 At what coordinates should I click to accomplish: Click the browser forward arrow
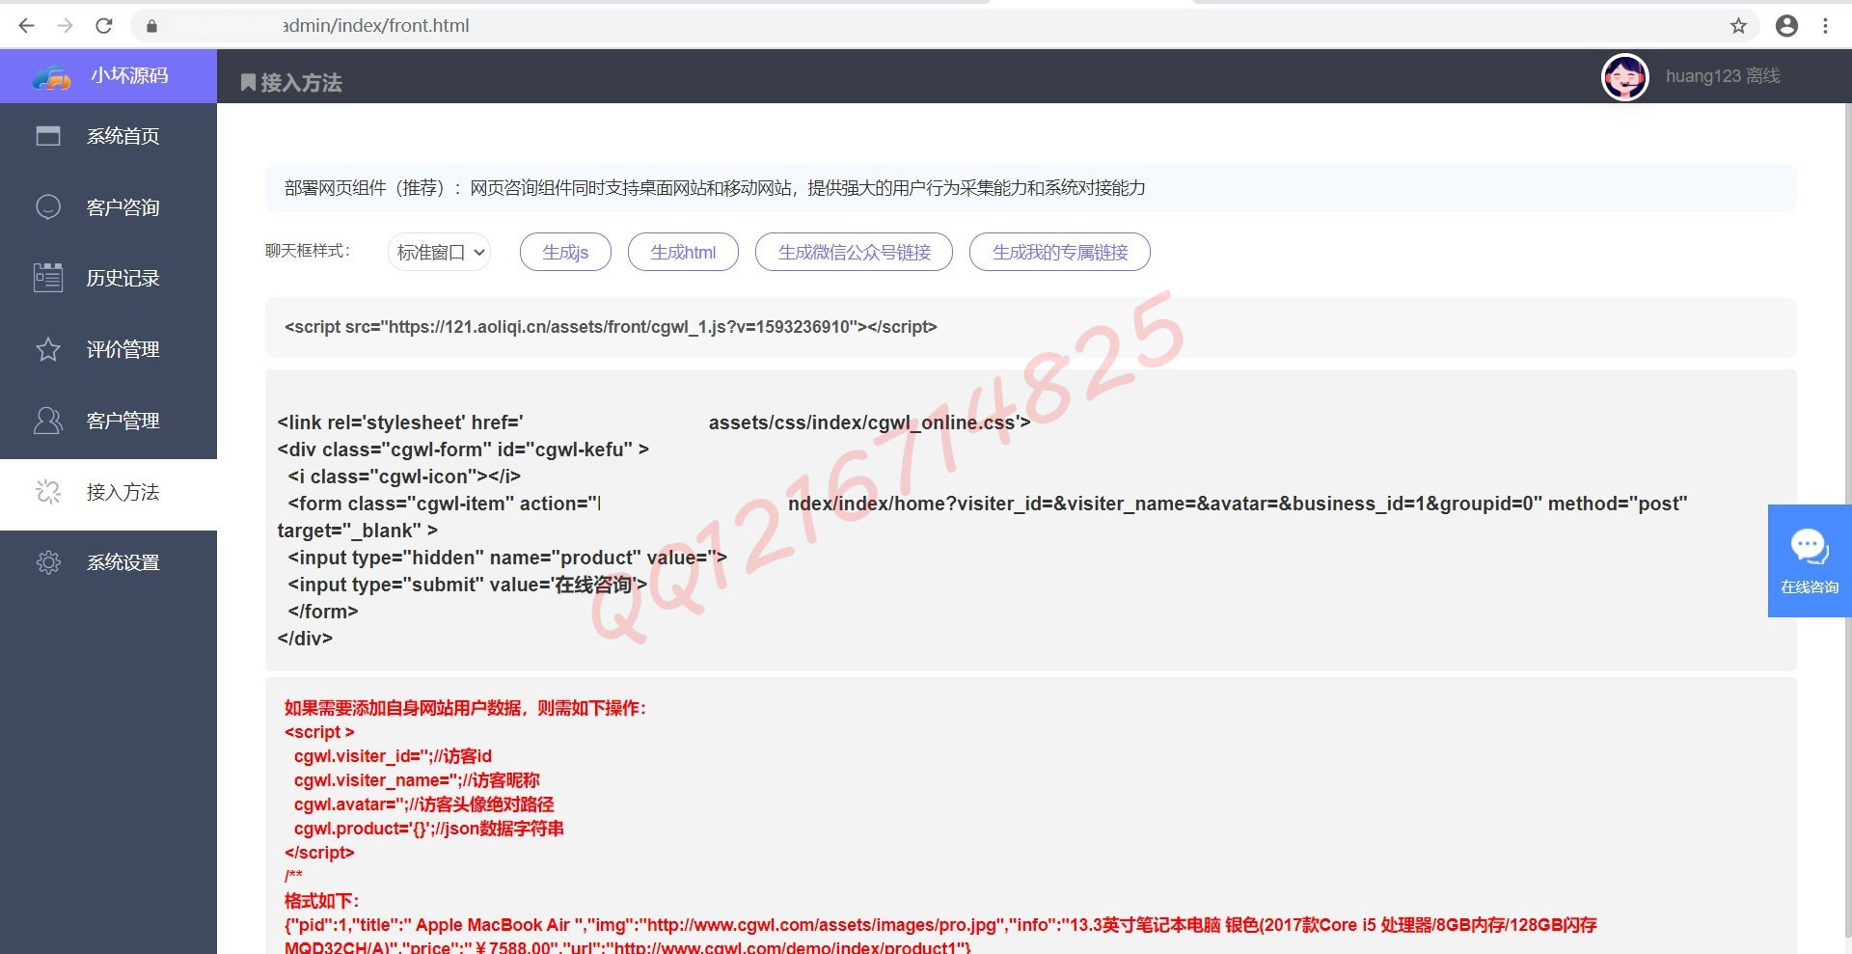(65, 26)
